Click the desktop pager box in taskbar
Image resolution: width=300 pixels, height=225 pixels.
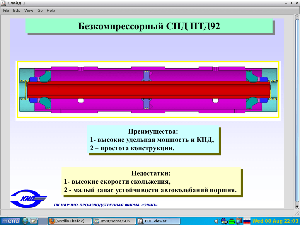43,221
